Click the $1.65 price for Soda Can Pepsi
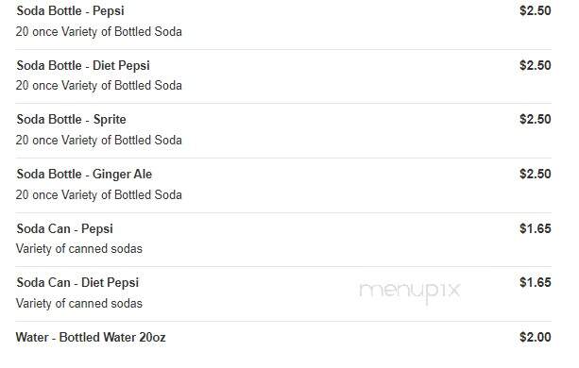The image size is (579, 368). [535, 228]
